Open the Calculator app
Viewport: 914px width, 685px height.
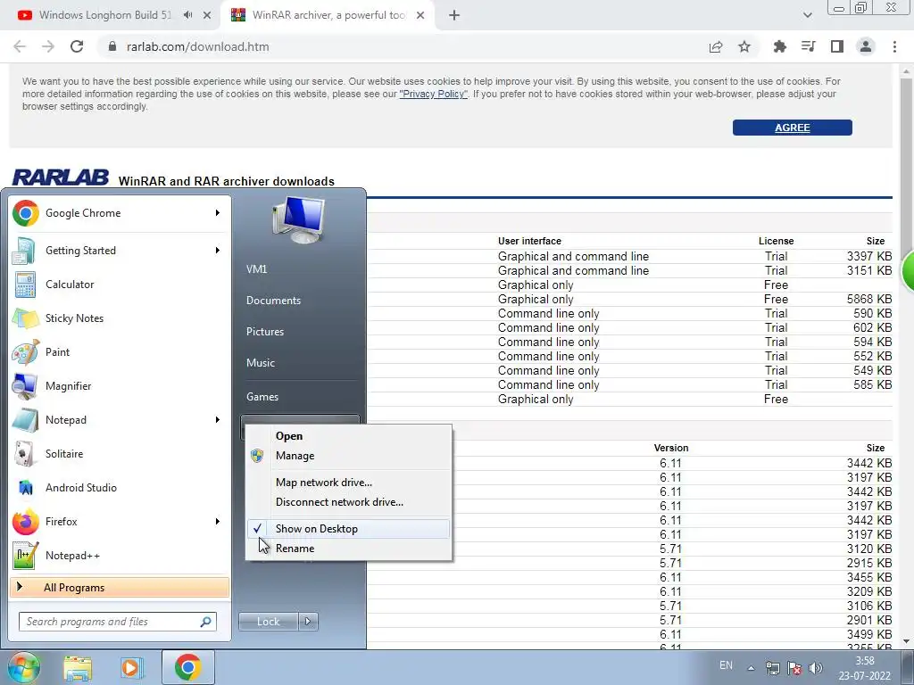120,285
